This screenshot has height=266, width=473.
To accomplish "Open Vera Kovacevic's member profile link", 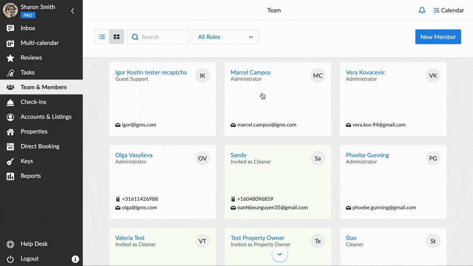I will pos(365,72).
